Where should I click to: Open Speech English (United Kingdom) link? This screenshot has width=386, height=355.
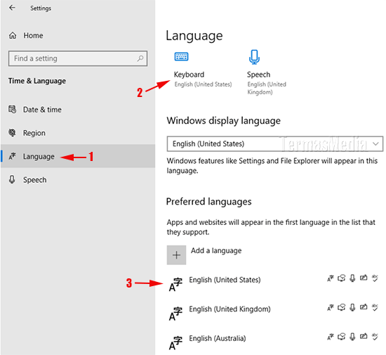pos(267,83)
